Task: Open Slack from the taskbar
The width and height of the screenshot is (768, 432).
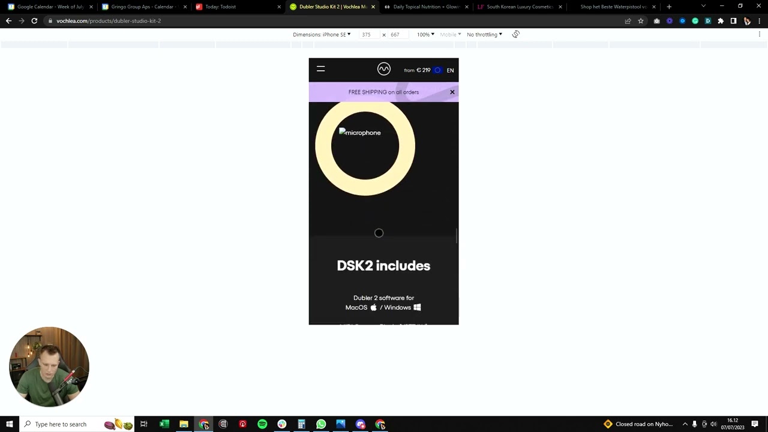Action: point(282,424)
